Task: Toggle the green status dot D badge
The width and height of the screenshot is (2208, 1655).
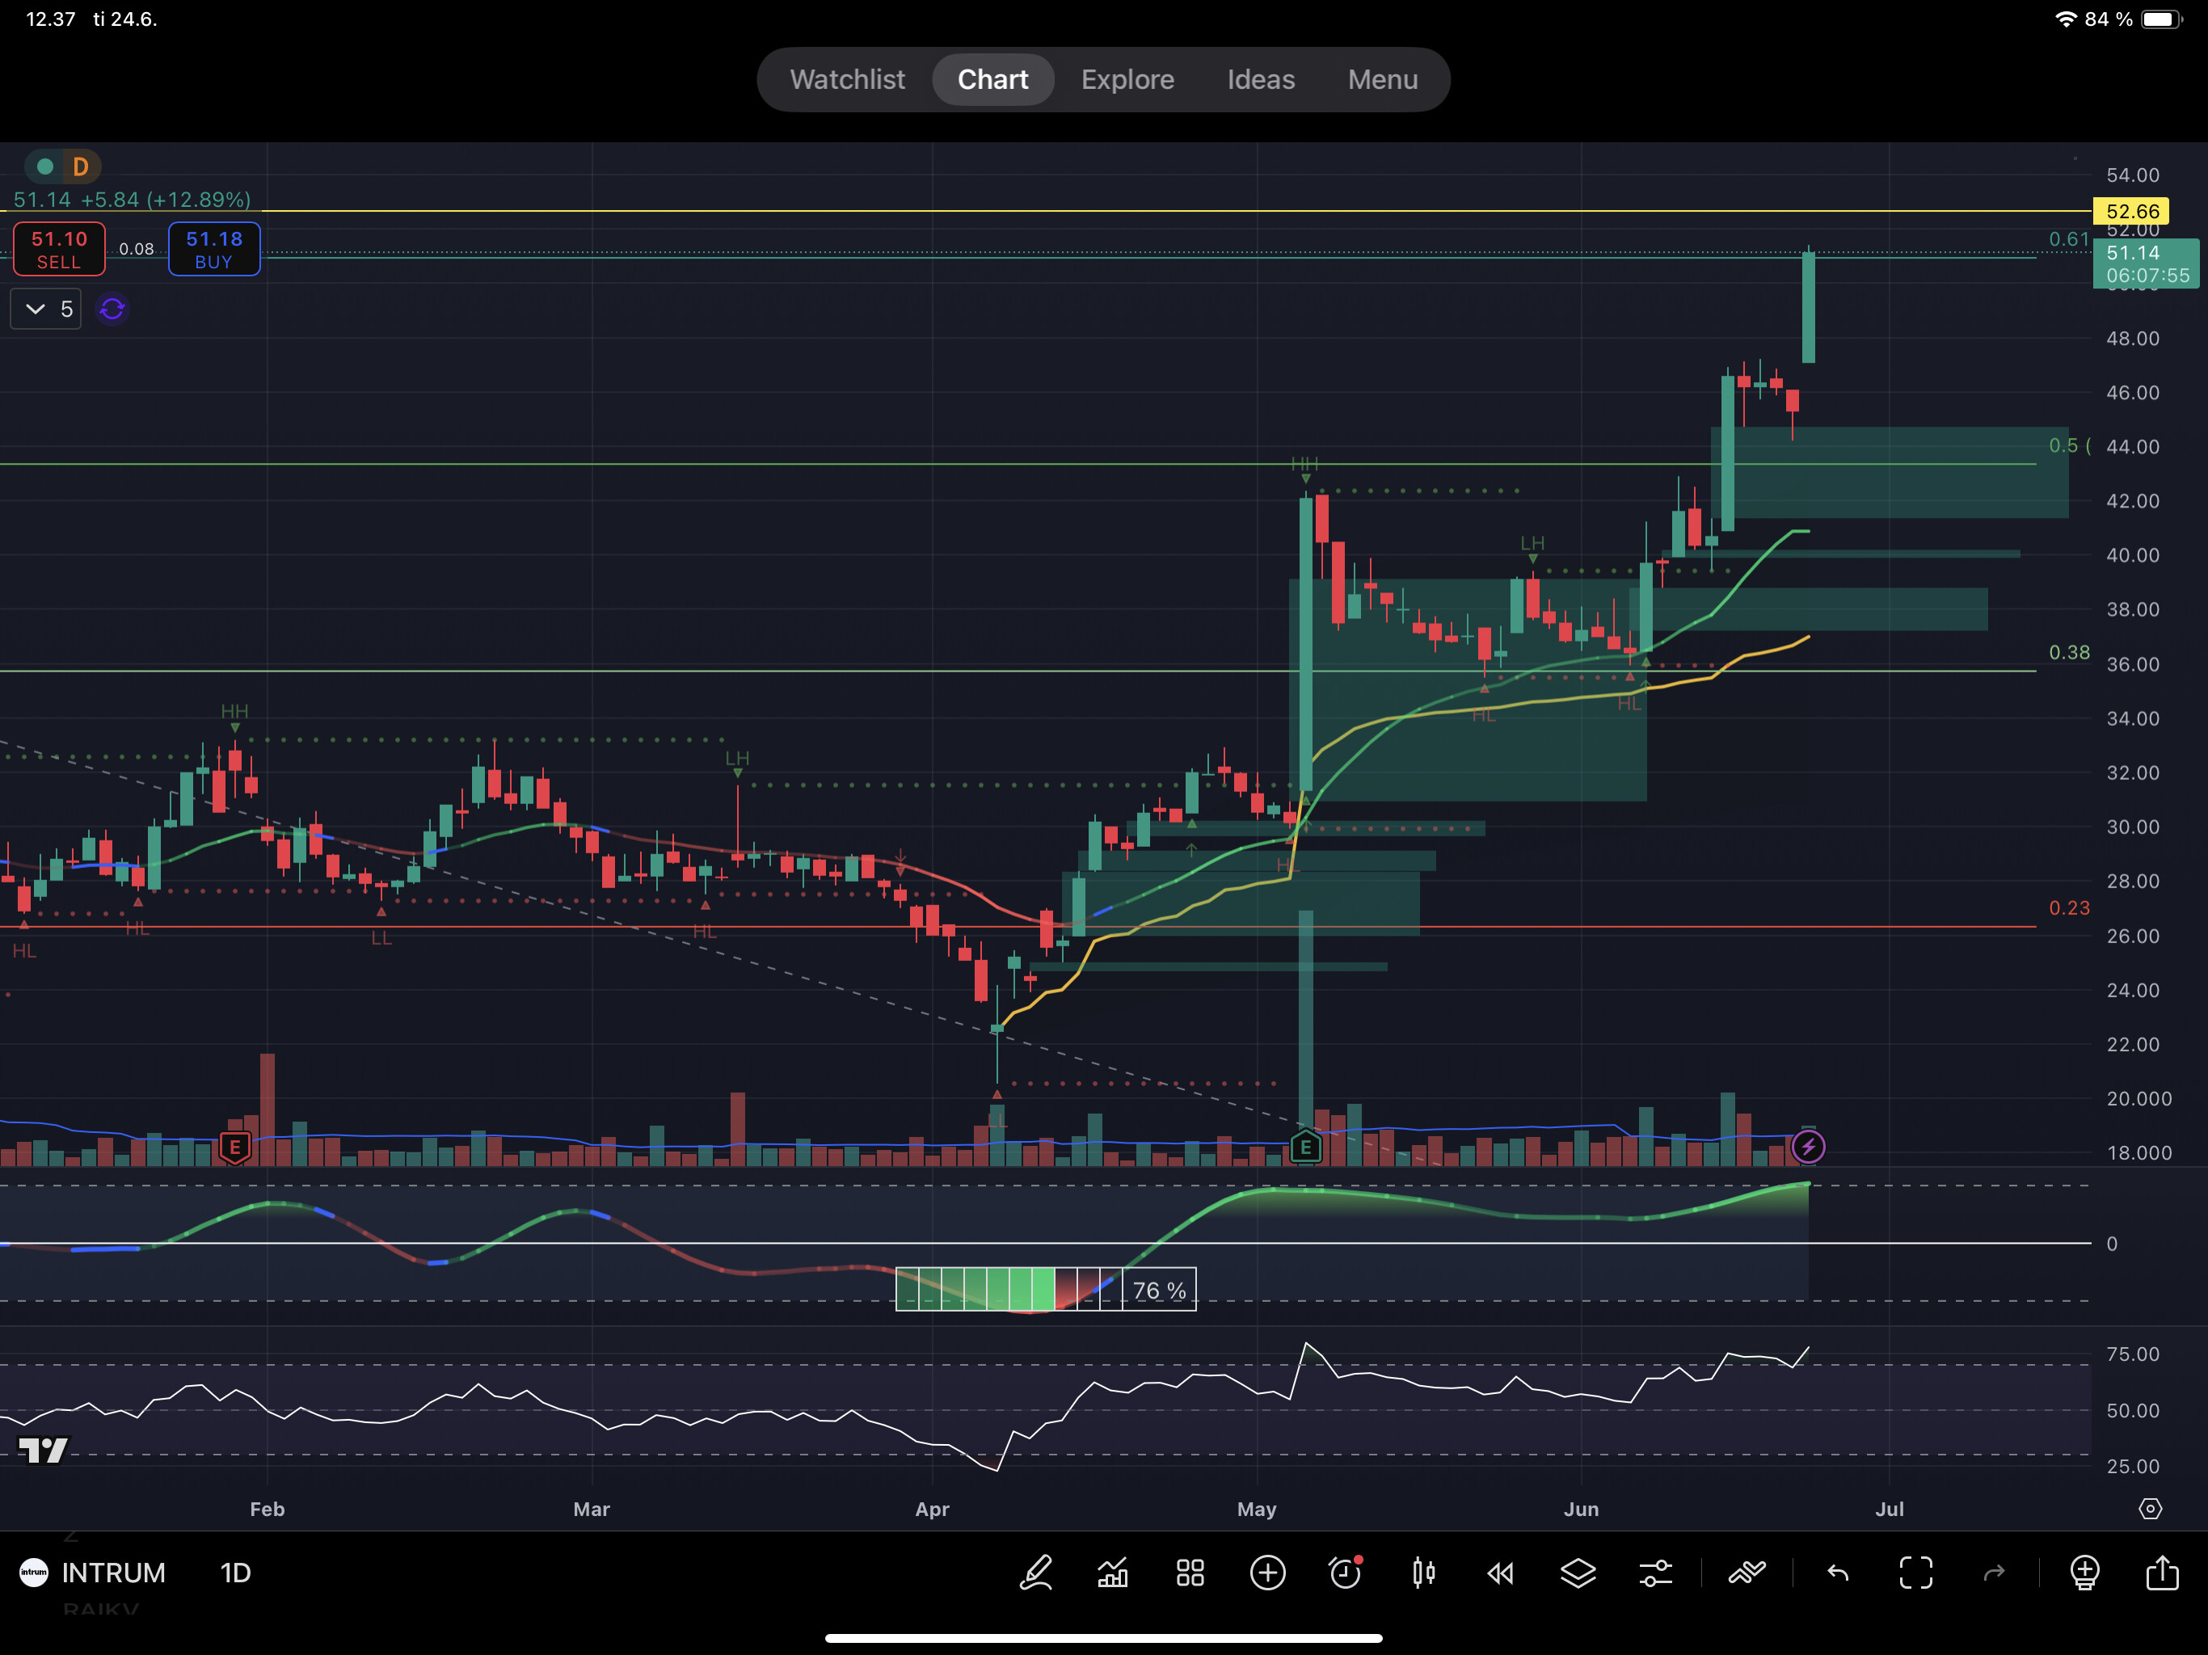Action: pos(63,166)
